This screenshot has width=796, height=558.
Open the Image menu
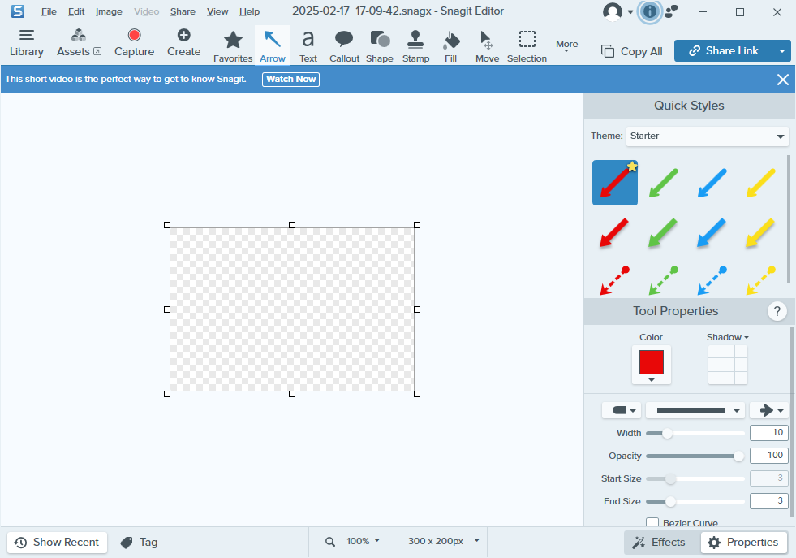click(109, 11)
